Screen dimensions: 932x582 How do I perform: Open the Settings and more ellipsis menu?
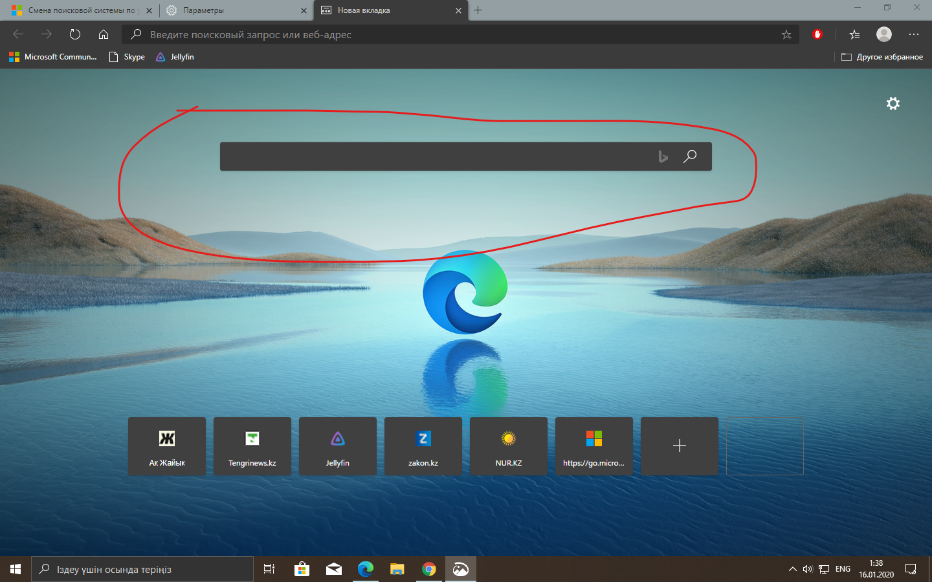click(913, 34)
